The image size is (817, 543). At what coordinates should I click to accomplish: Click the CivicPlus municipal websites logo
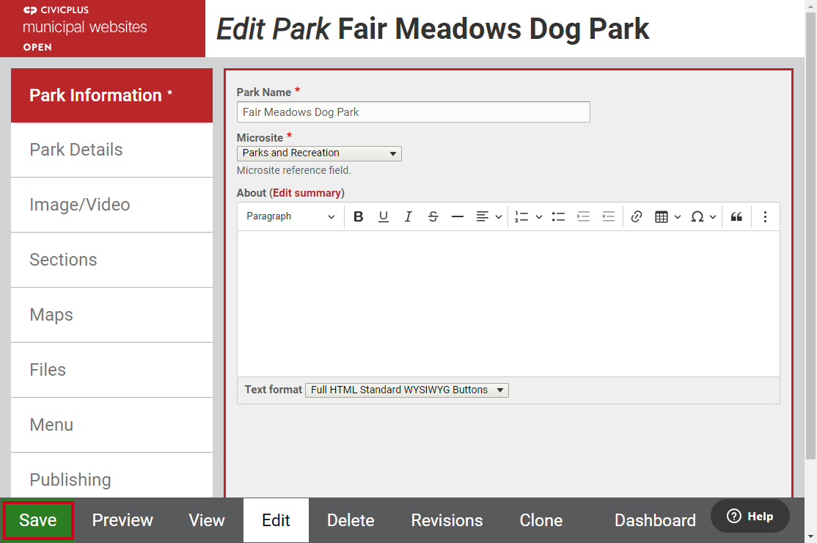click(103, 29)
